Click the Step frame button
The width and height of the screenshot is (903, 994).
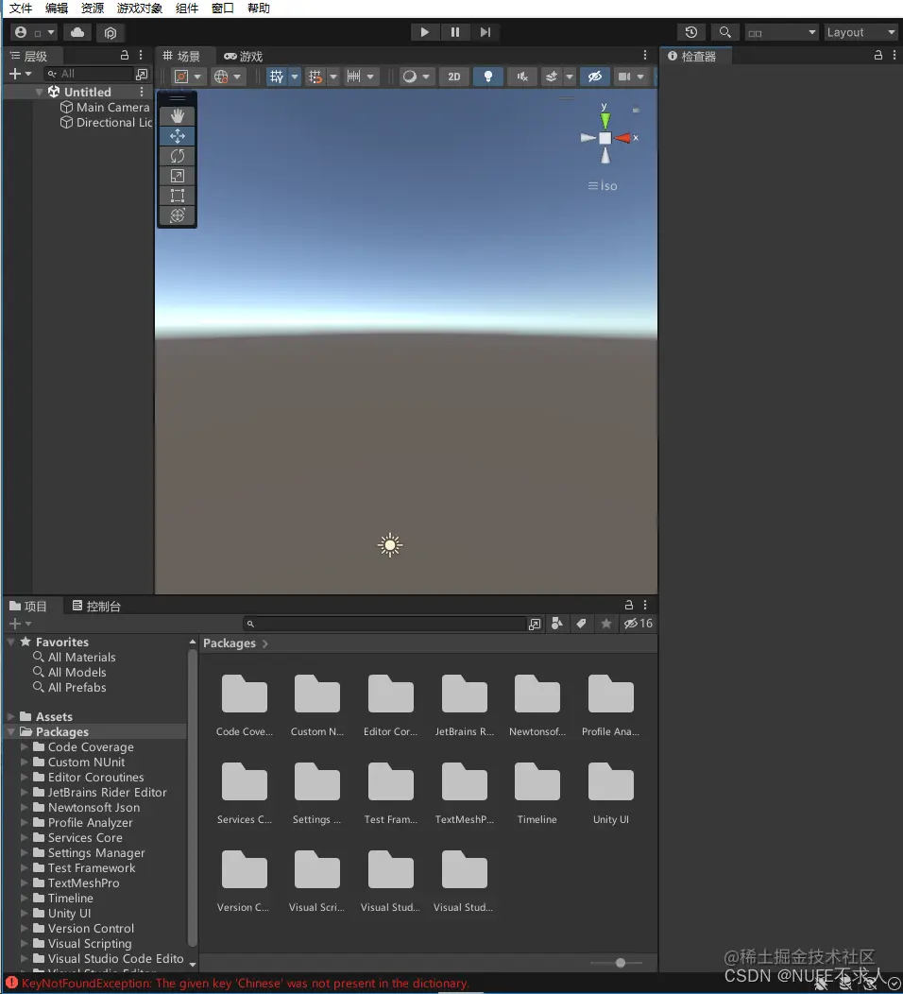coord(486,32)
